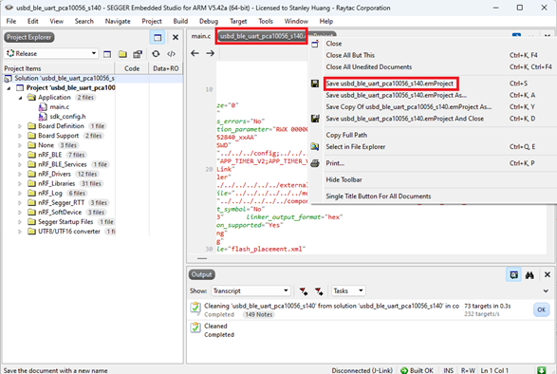Click the project properties window icon
The image size is (557, 374).
click(x=107, y=54)
